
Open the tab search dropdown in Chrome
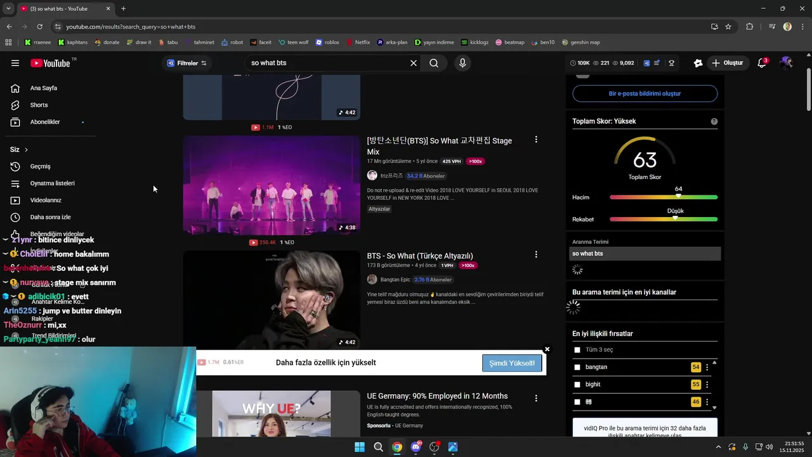(8, 8)
